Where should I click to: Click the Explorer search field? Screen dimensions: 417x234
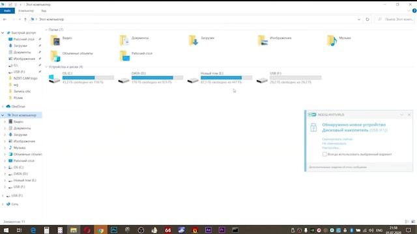pos(395,19)
